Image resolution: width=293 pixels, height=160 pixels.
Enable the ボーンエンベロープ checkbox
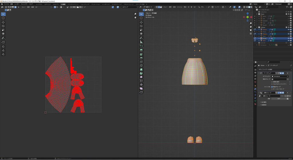pos(272,89)
